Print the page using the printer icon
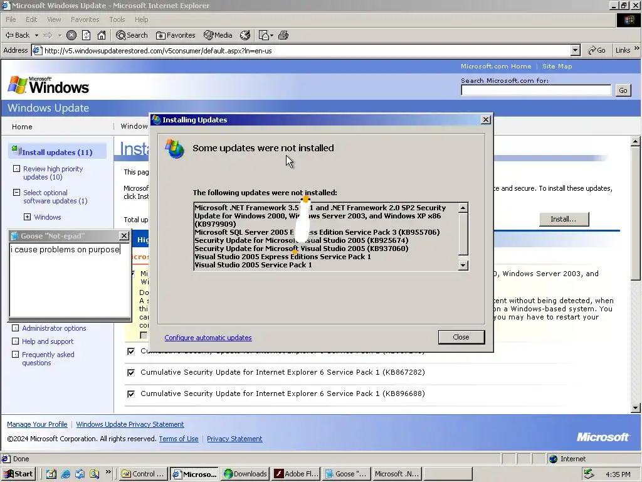The width and height of the screenshot is (642, 482). [283, 35]
